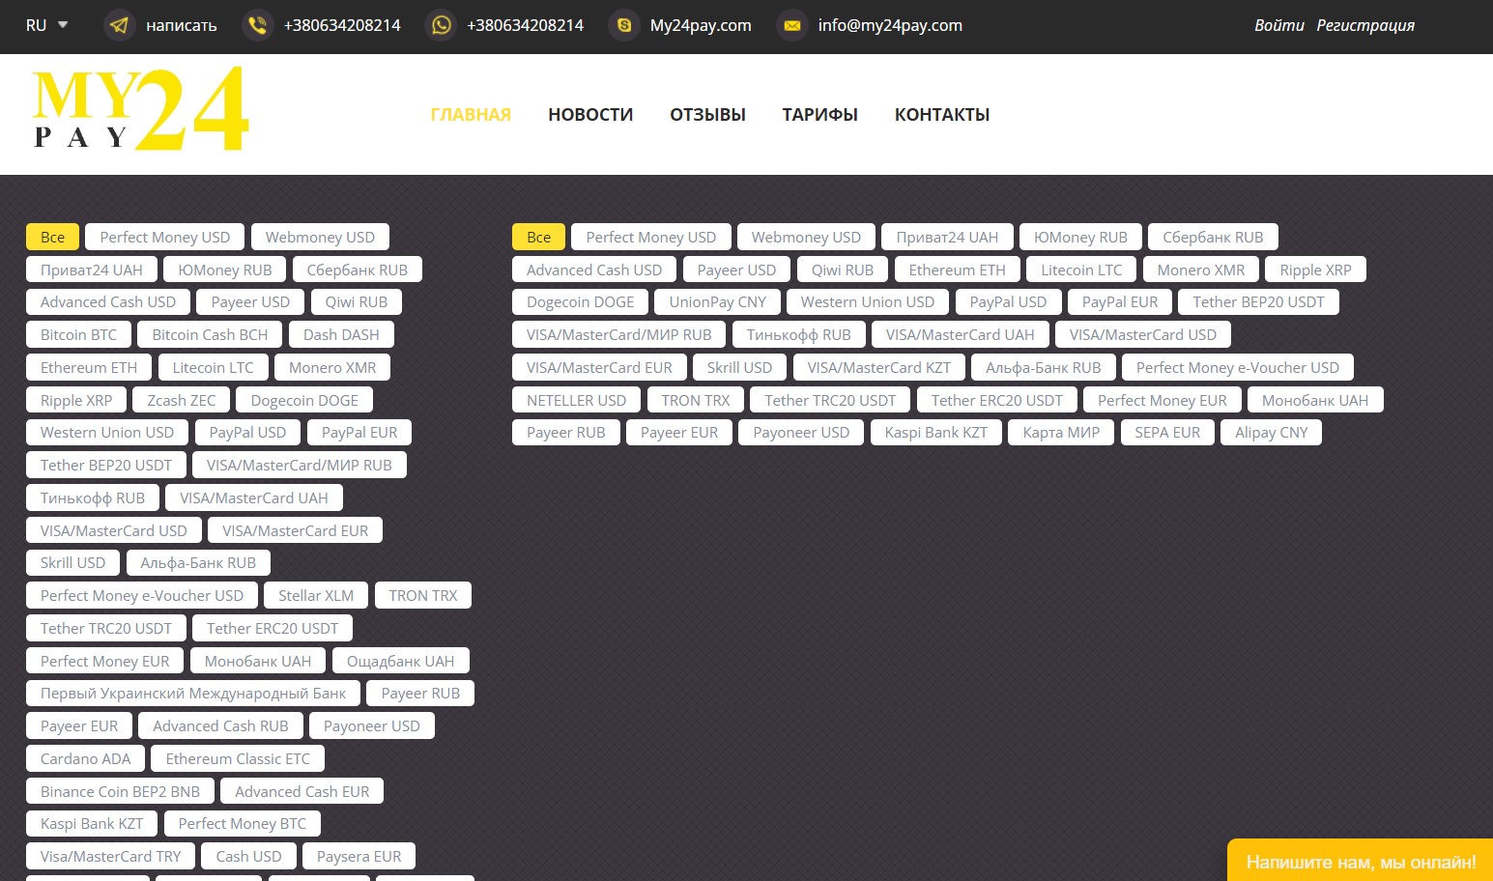
Task: Choose 'Perfect Money e-Voucher USD' left tag
Action: [142, 596]
